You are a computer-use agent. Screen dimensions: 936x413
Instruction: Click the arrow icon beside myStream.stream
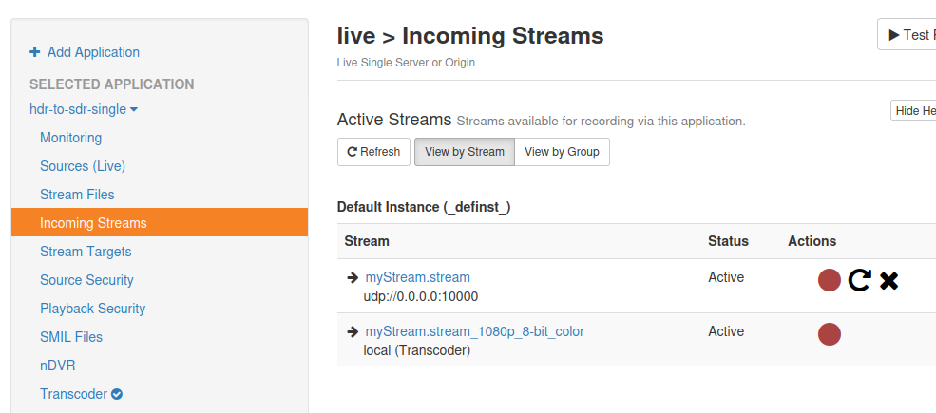[x=353, y=278]
